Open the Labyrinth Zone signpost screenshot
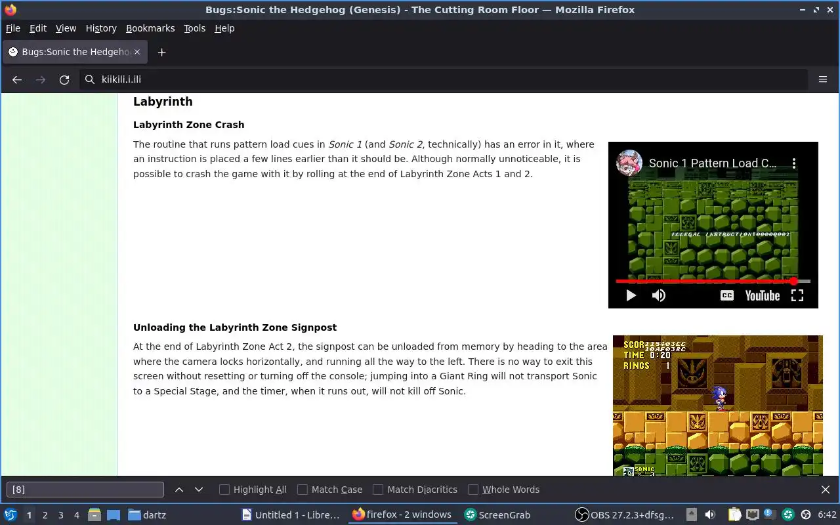 (x=717, y=406)
